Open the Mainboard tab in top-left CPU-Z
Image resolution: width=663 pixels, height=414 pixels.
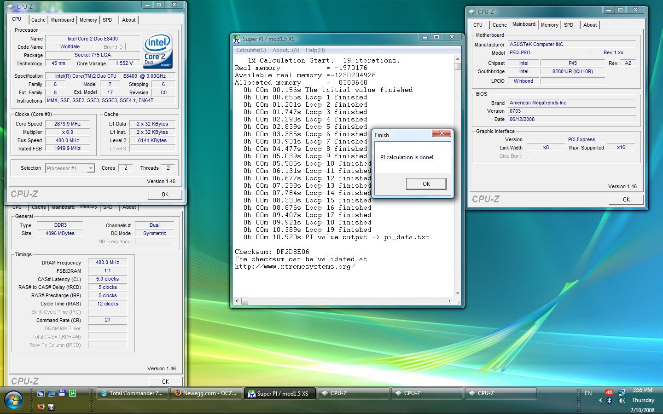(x=63, y=20)
